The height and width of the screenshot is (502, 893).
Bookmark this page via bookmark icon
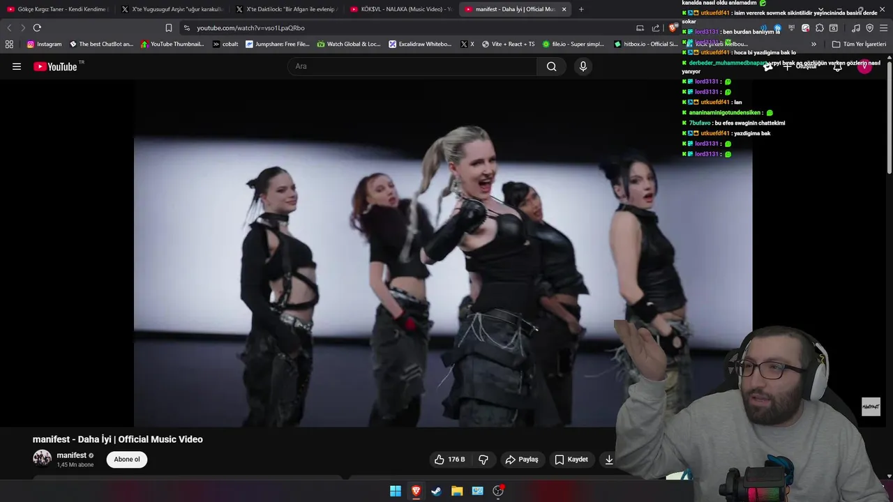(x=168, y=28)
